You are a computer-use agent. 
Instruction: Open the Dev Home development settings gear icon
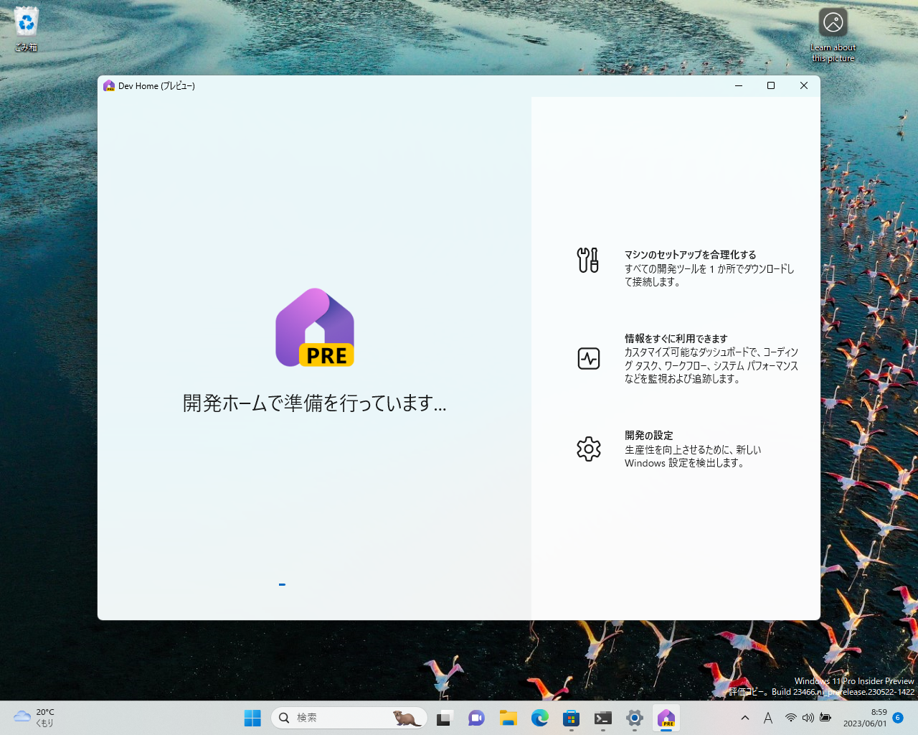[x=588, y=448]
